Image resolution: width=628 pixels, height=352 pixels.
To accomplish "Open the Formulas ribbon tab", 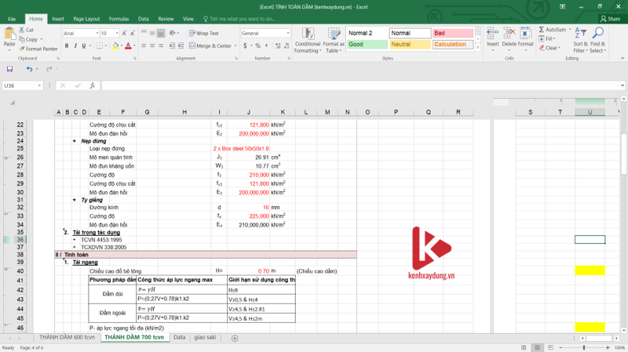I will (119, 18).
